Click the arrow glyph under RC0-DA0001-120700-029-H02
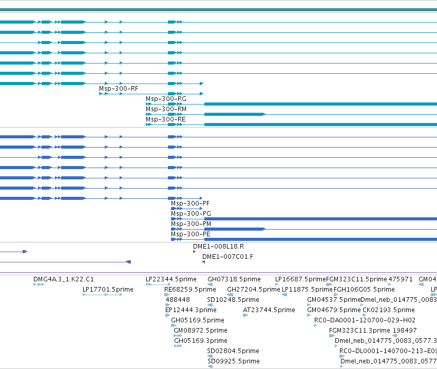The height and width of the screenshot is (369, 437). point(315,325)
